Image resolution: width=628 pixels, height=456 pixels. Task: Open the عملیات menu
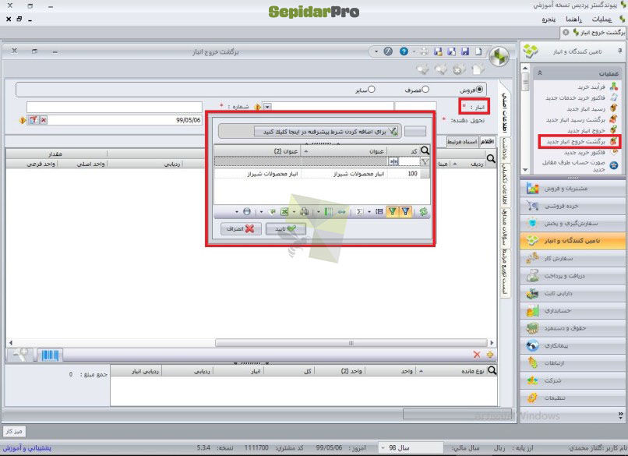click(602, 19)
